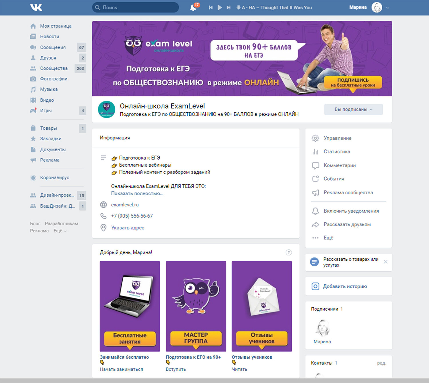Click Рассказать друзьям share arrow icon

click(x=315, y=225)
